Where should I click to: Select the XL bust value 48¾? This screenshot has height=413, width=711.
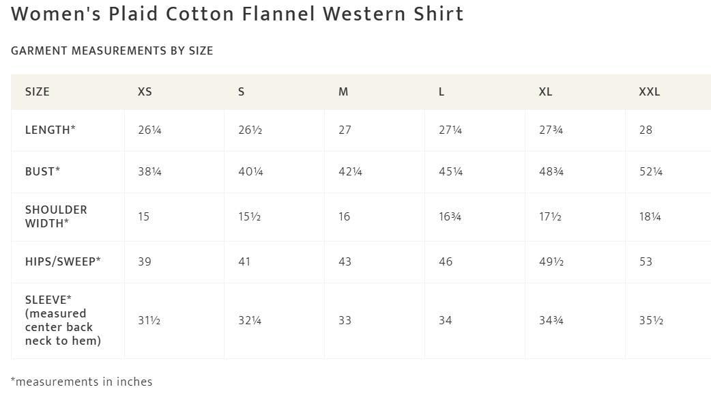pyautogui.click(x=551, y=171)
